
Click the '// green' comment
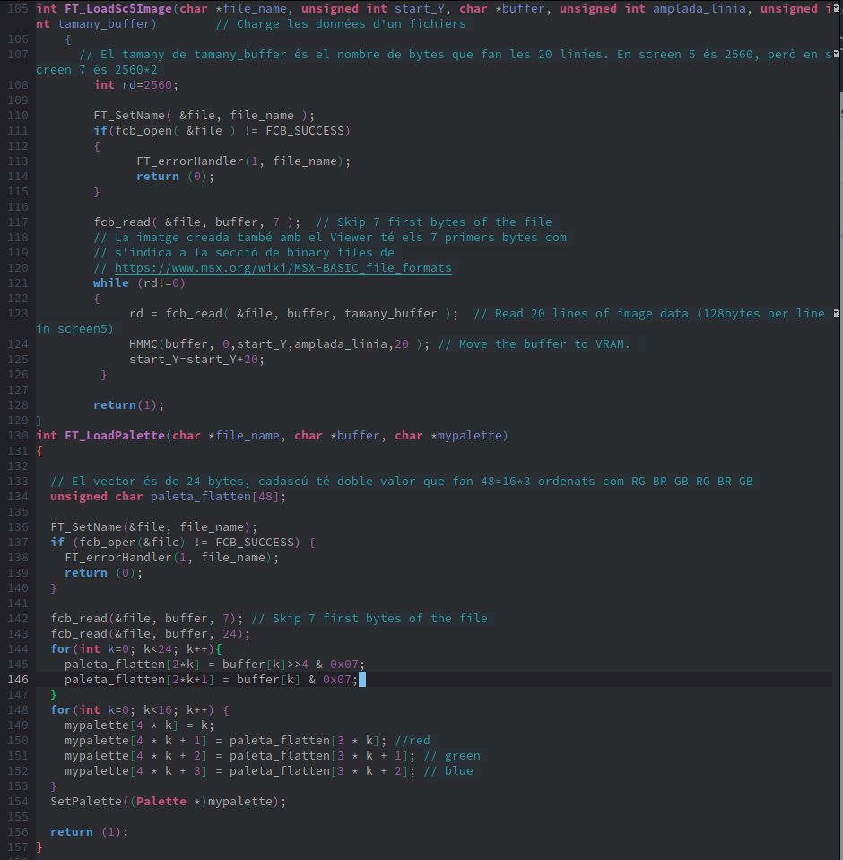pyautogui.click(x=452, y=756)
